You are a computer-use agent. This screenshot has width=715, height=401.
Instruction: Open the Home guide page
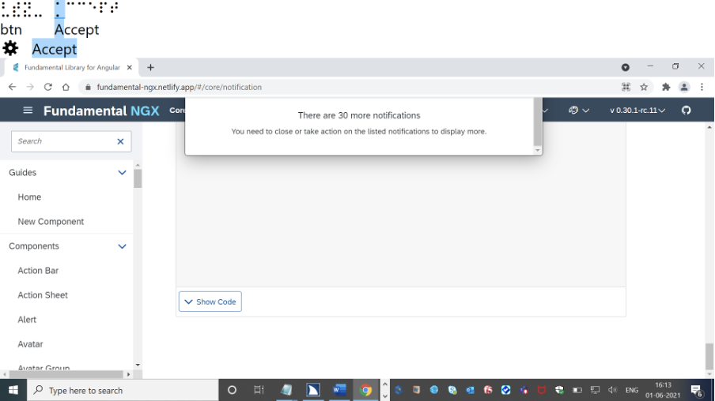point(29,197)
